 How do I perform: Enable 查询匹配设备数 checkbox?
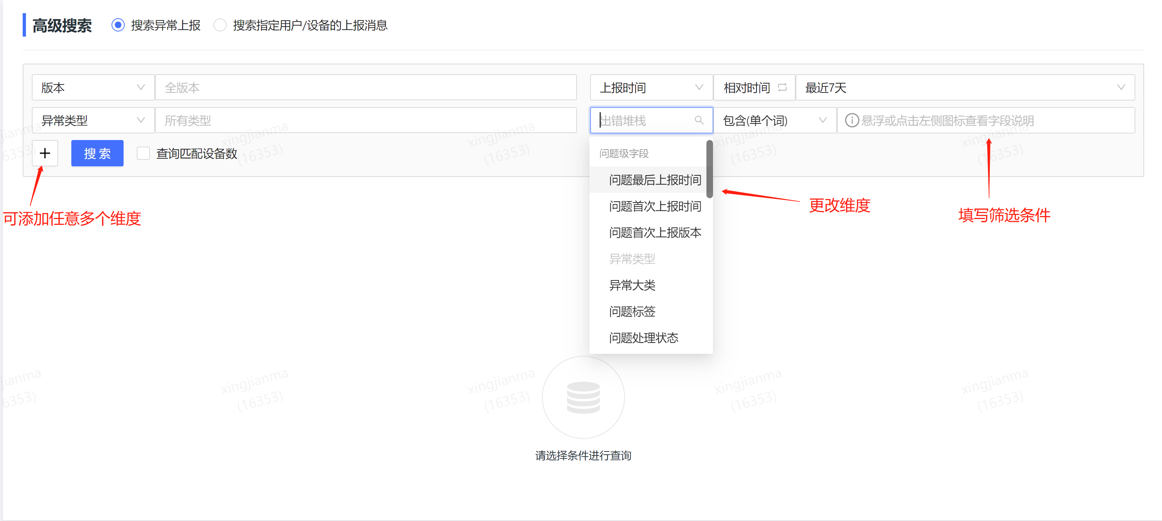tap(143, 153)
